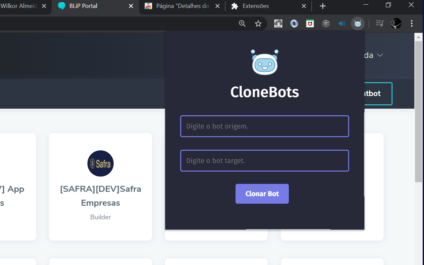Open a new tab with the plus button
This screenshot has height=265, width=424.
point(322,6)
